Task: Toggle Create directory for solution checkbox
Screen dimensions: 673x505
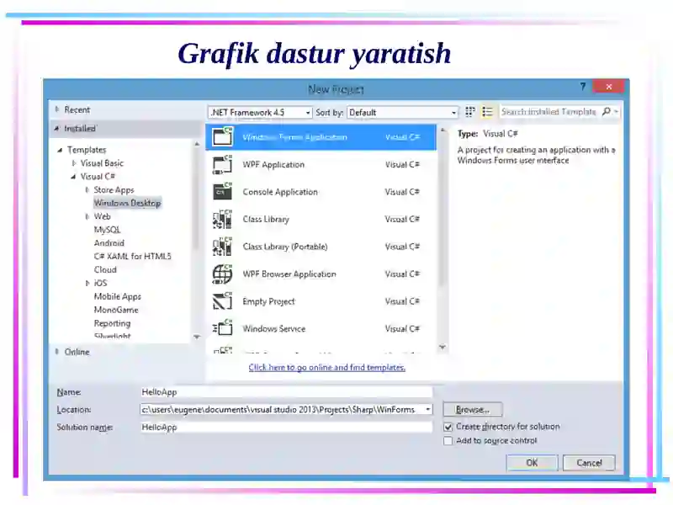Action: pyautogui.click(x=448, y=427)
